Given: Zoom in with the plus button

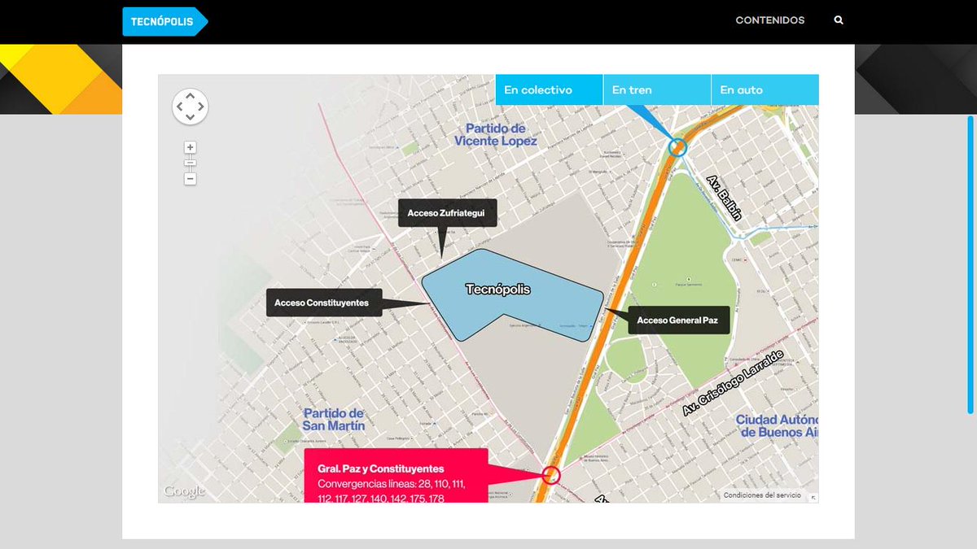Looking at the screenshot, I should click(x=190, y=147).
